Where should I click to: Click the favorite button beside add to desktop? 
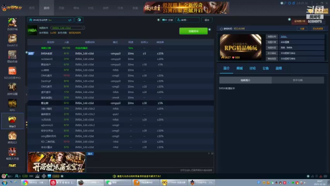(302, 29)
